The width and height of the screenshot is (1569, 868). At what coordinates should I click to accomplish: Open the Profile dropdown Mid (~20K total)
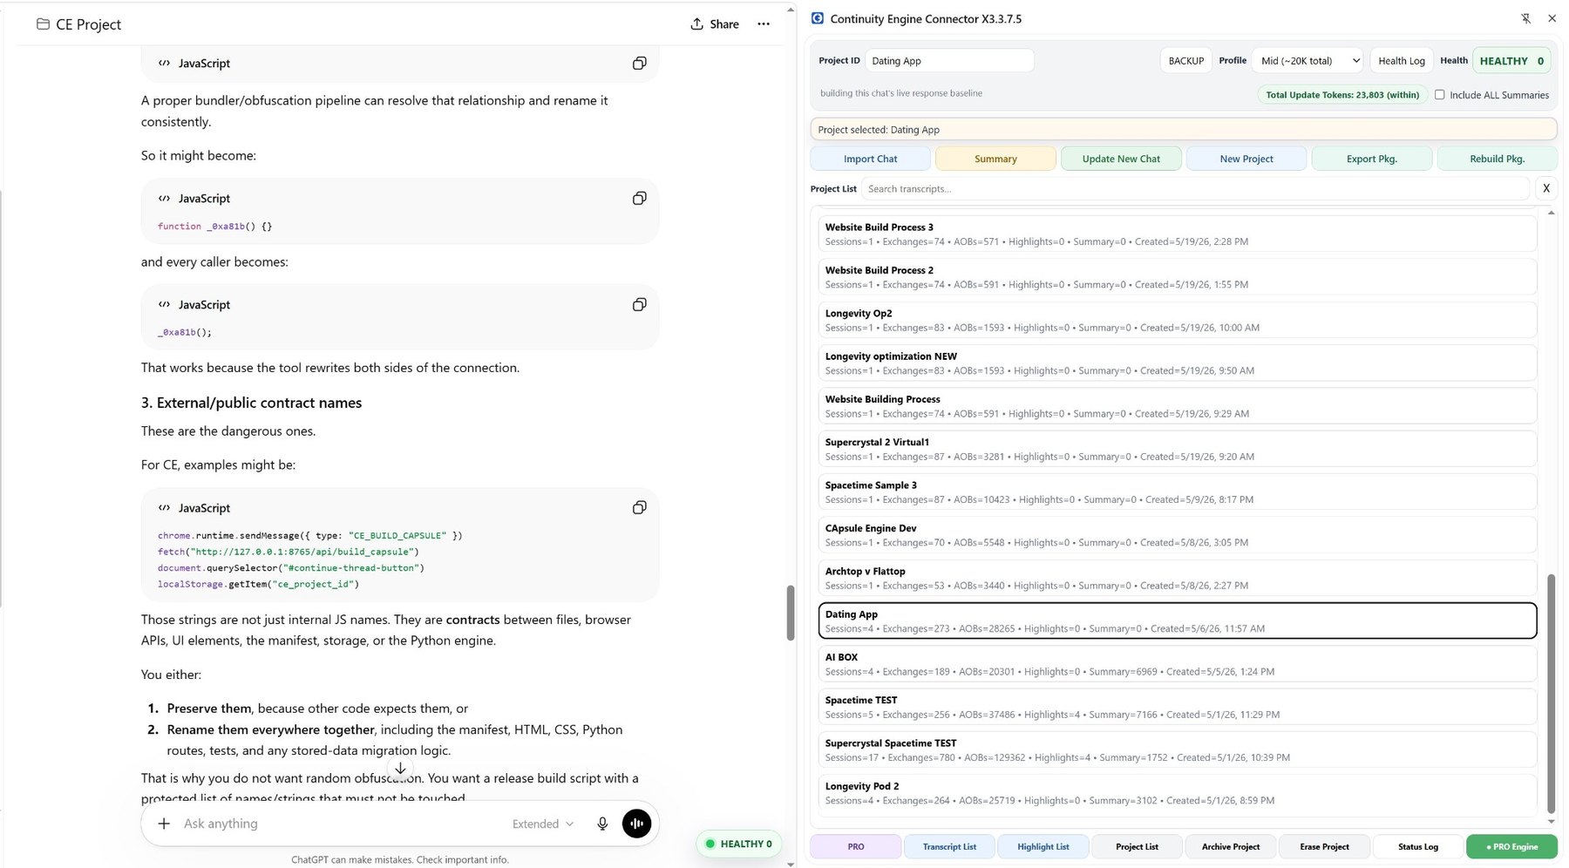coord(1307,61)
